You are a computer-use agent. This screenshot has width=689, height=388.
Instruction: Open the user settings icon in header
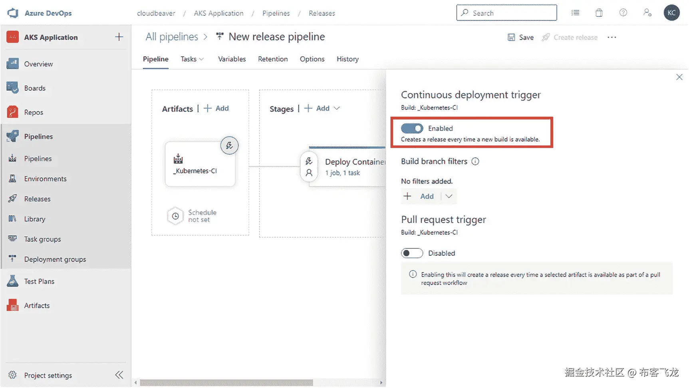point(647,13)
